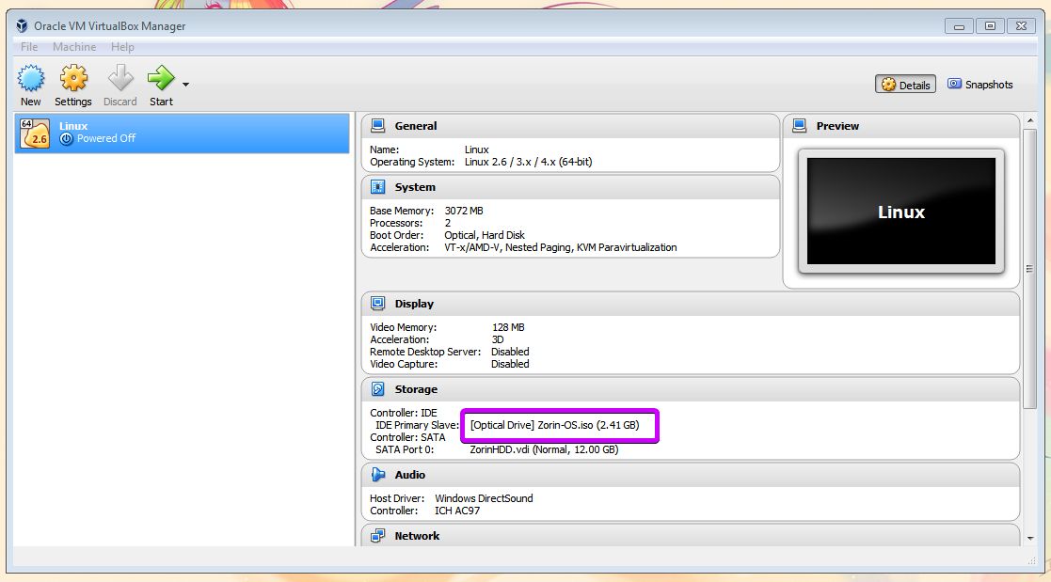The height and width of the screenshot is (582, 1051).
Task: Switch to Snapshots view
Action: [x=979, y=85]
